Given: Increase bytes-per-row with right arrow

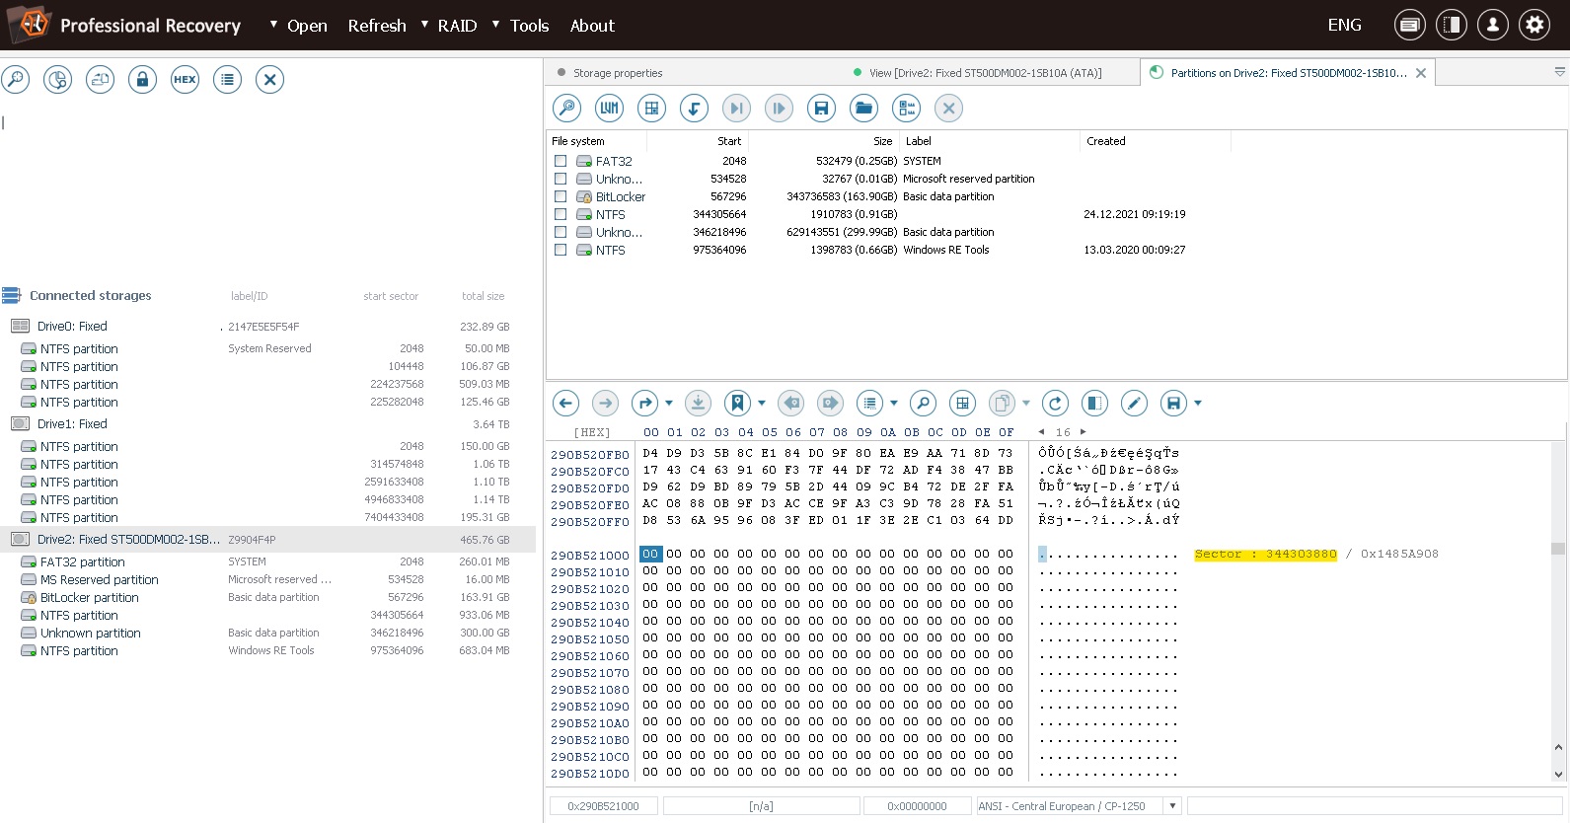Looking at the screenshot, I should [x=1084, y=432].
